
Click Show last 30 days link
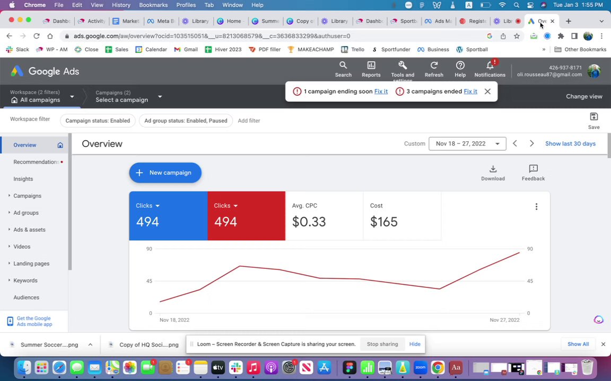pos(570,143)
